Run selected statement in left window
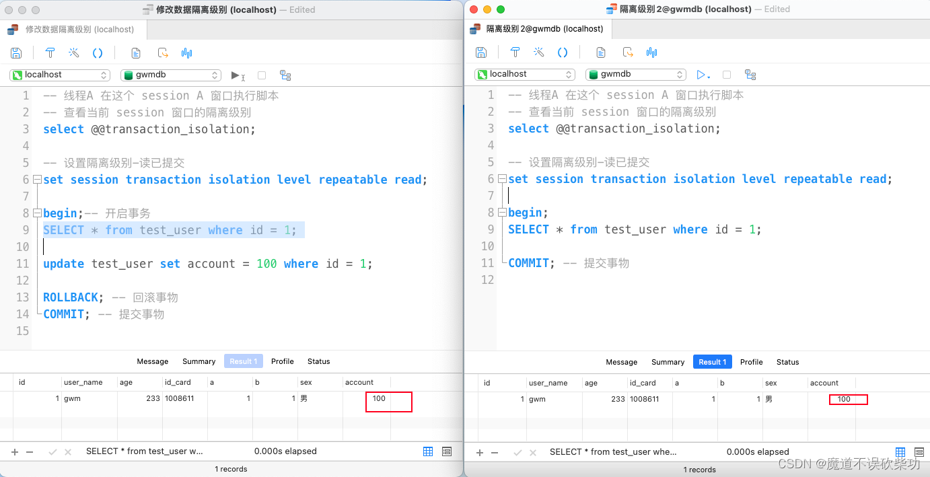The image size is (930, 477). [x=238, y=75]
